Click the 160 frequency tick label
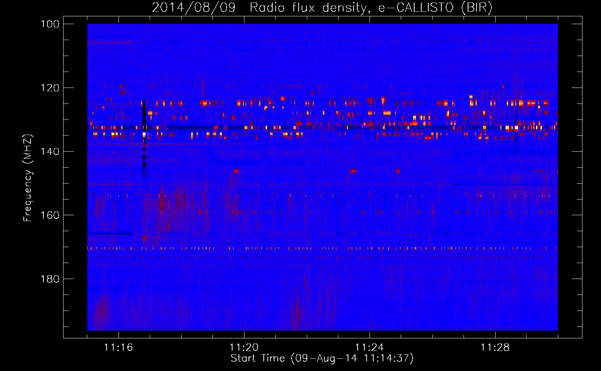 [x=50, y=215]
